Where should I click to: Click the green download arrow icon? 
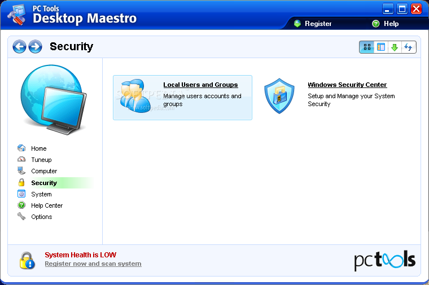point(395,47)
